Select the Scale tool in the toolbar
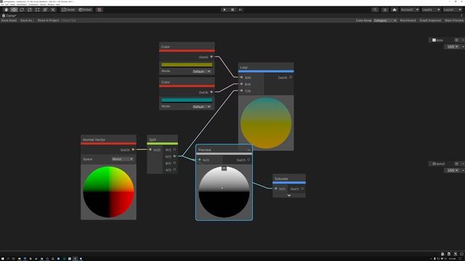Screen dimensions: 465x261 [30, 9]
